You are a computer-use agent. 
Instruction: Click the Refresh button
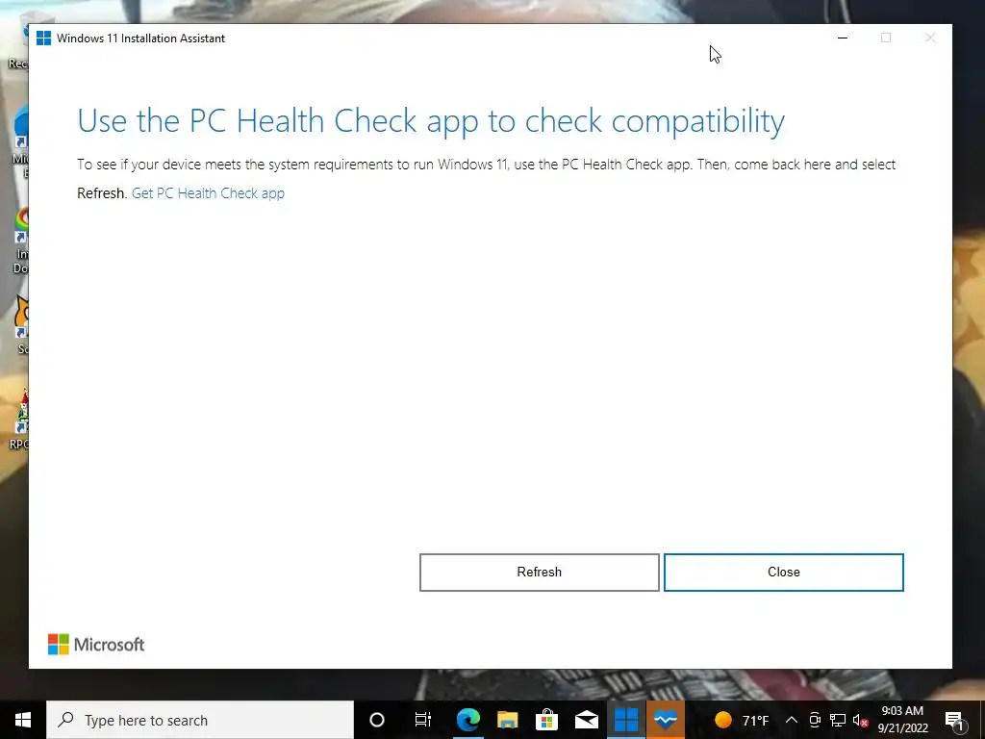coord(539,572)
